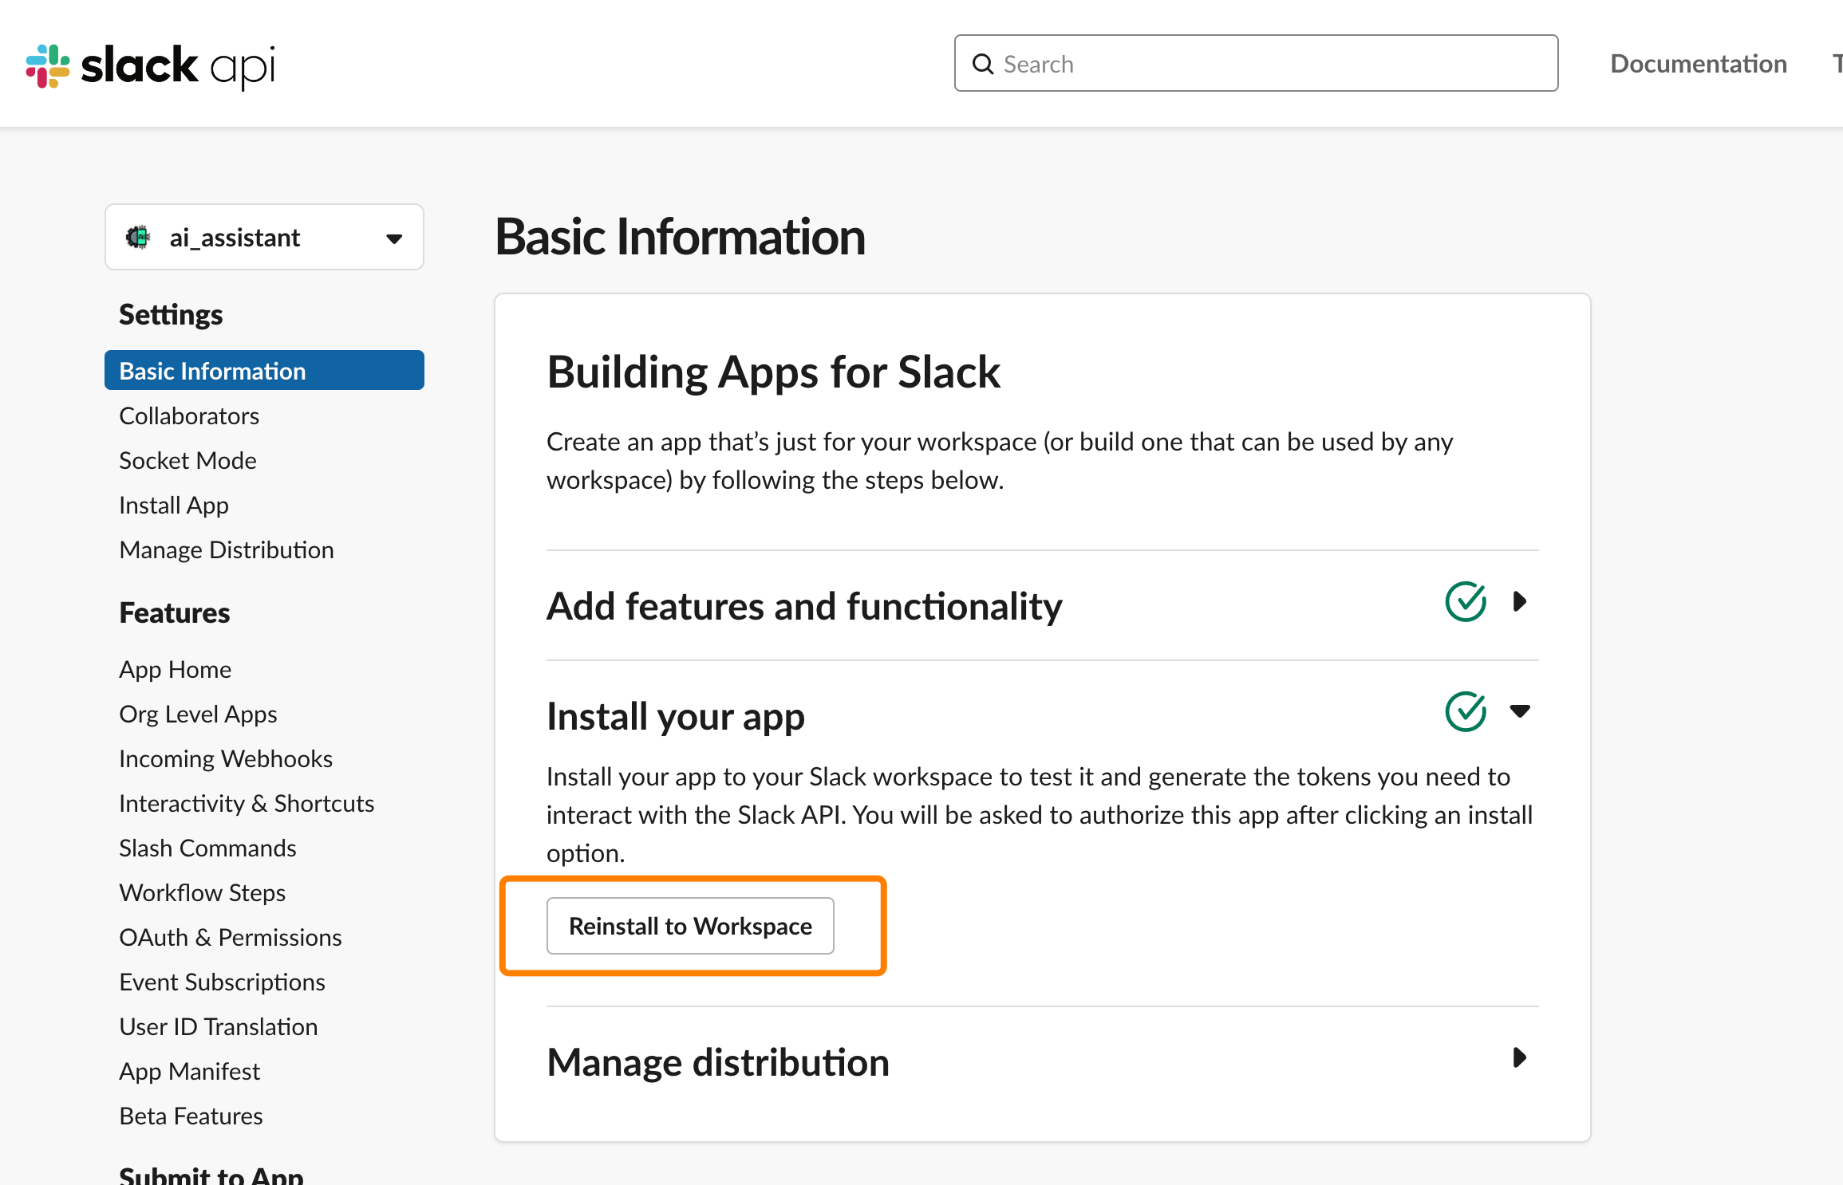Open the Documentation link in header
The height and width of the screenshot is (1185, 1843).
(x=1698, y=64)
